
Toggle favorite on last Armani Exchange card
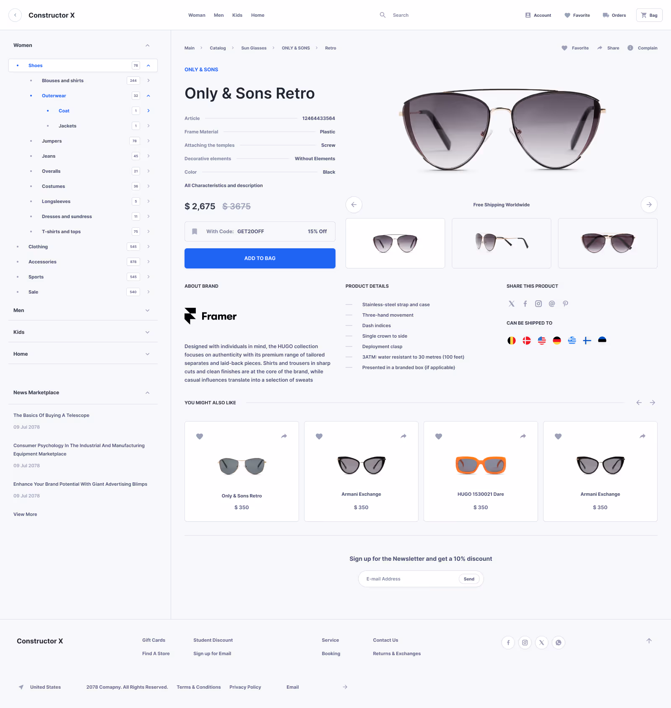558,436
